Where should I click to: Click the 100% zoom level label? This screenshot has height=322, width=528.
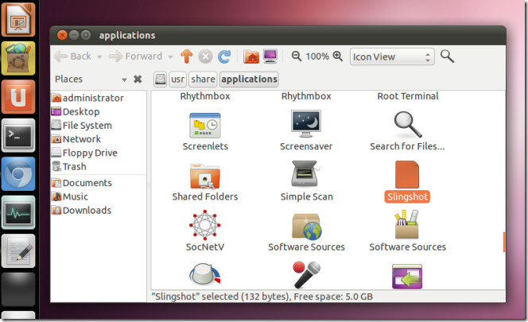[x=317, y=56]
